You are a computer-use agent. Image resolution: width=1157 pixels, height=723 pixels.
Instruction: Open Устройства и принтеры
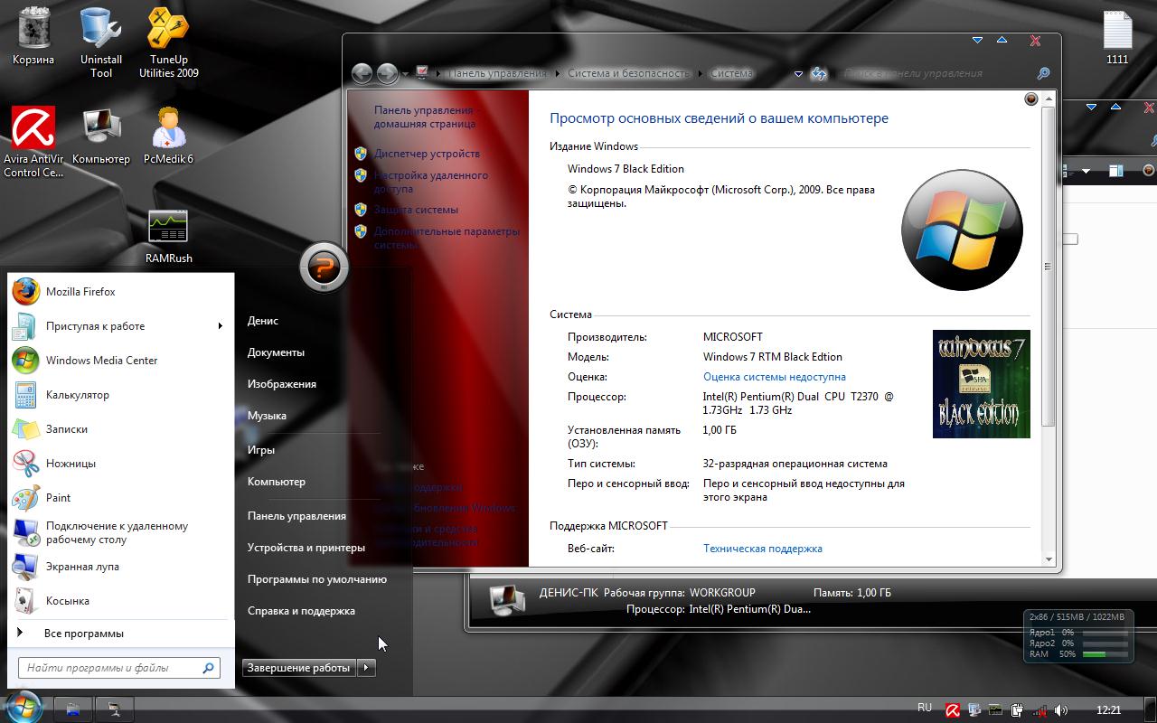click(306, 548)
